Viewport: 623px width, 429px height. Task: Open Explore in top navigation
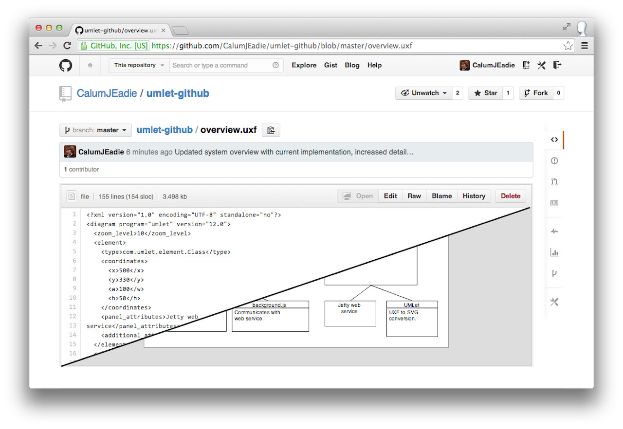pos(304,65)
